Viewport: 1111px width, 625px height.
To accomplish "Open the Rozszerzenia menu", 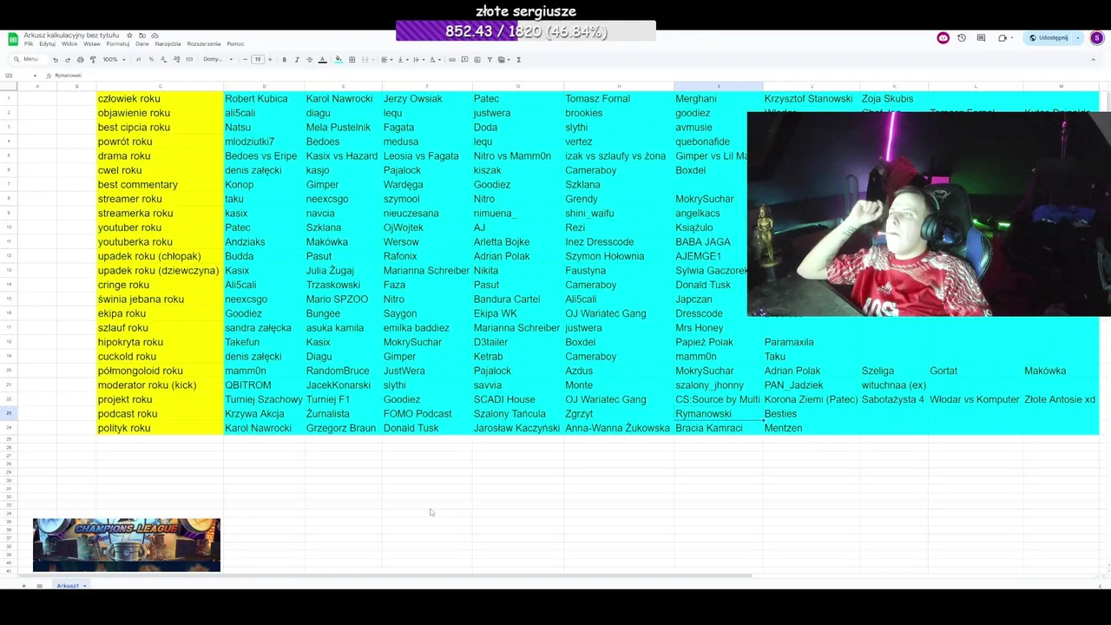I will [x=204, y=44].
